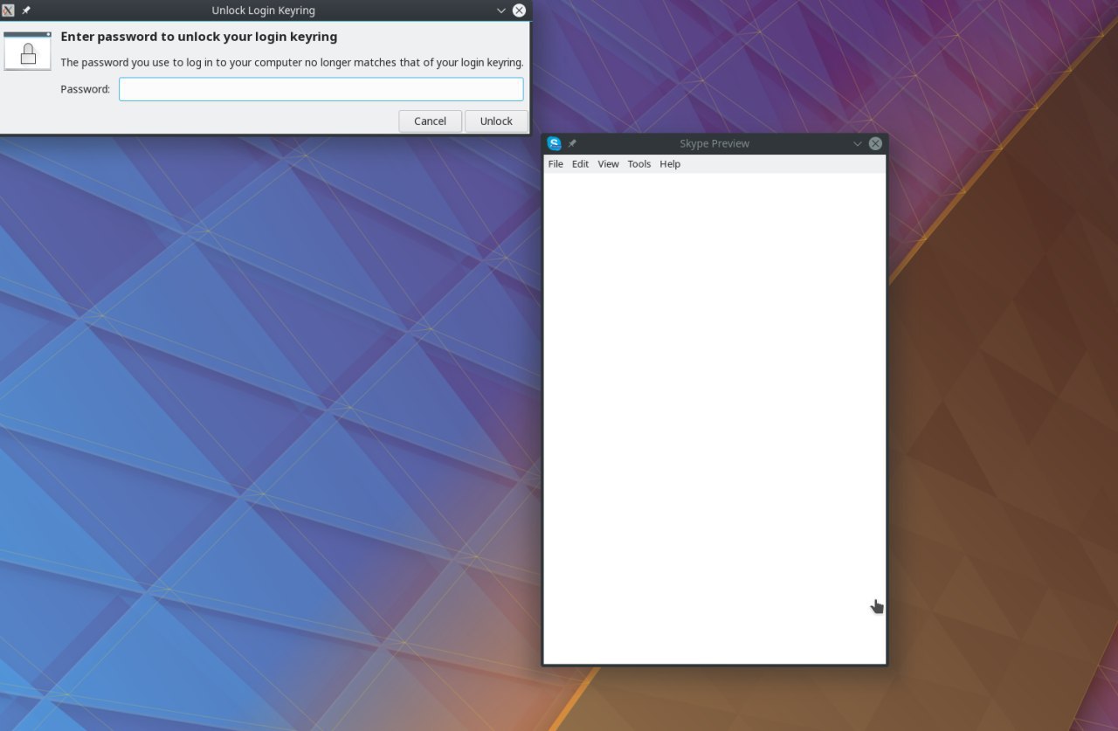Minimize Skype Preview with the chevron icon
Viewport: 1118px width, 731px height.
858,143
